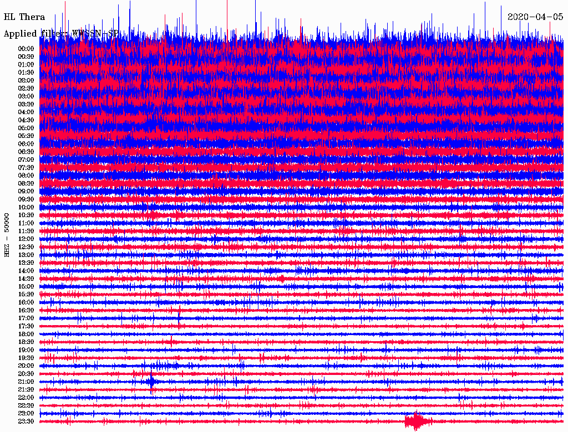Click the 17:30 time label
Screen dimensions: 568x432
26,326
